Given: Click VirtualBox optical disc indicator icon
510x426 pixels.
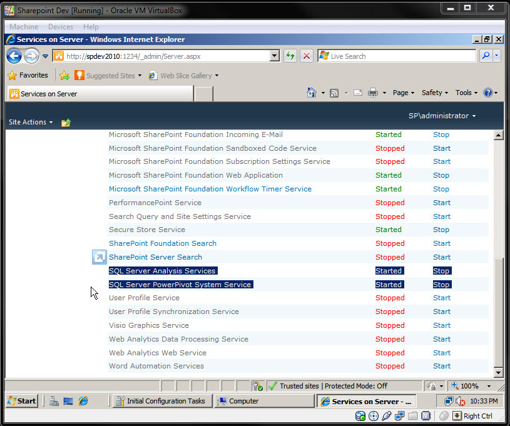Looking at the screenshot, I should click(x=374, y=416).
